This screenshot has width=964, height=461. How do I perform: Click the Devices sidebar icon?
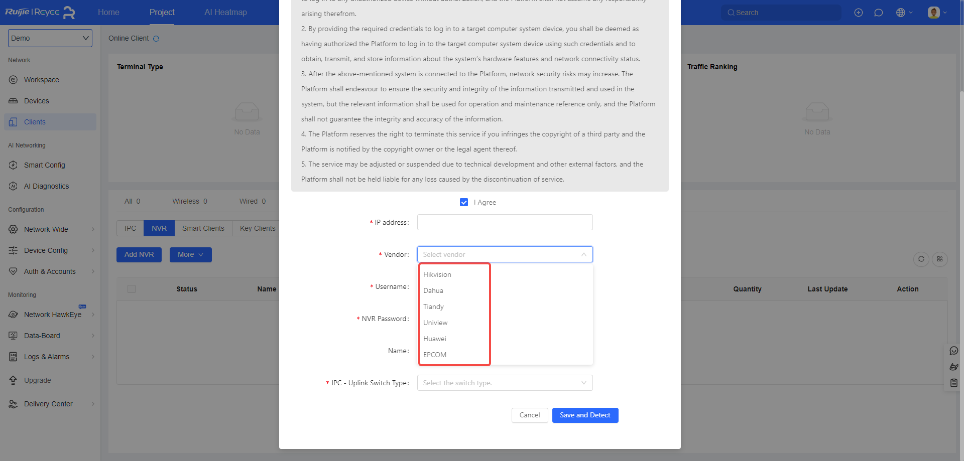pos(14,101)
